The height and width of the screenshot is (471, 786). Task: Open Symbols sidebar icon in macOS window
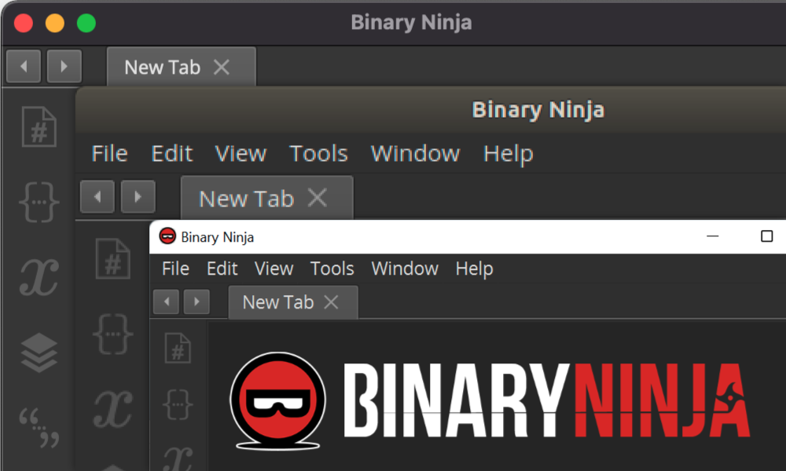[x=39, y=126]
